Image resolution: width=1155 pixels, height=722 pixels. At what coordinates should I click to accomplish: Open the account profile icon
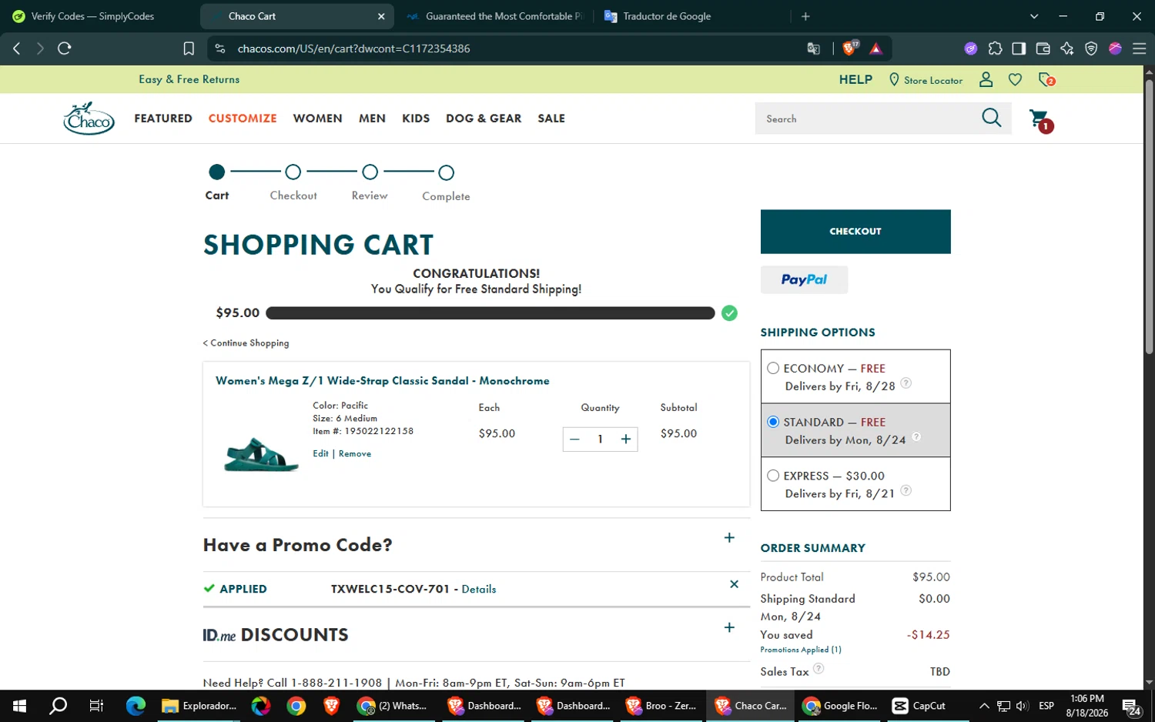point(986,79)
